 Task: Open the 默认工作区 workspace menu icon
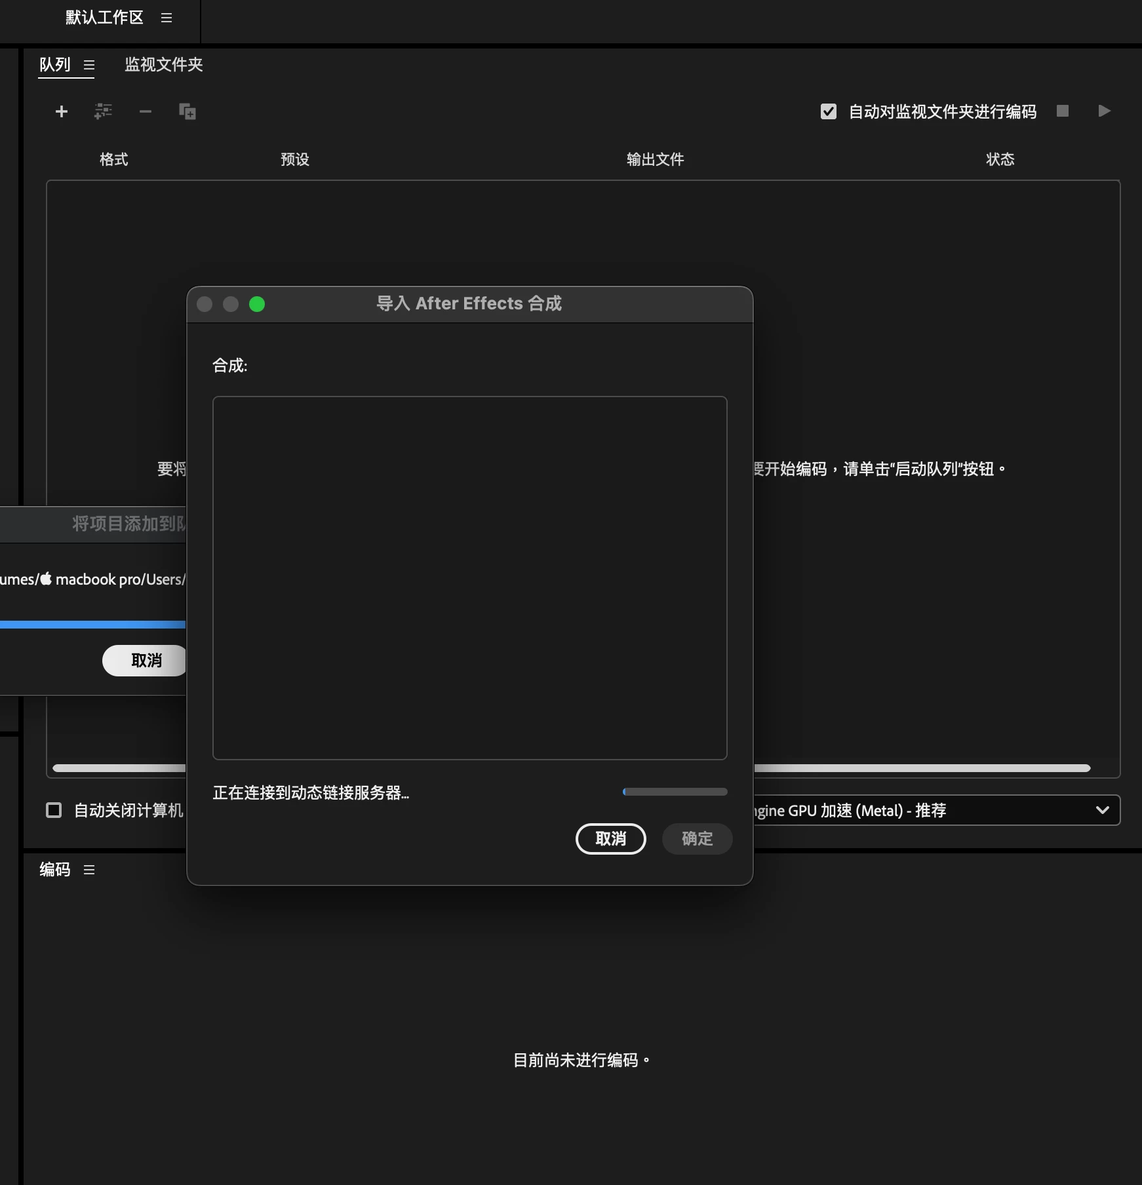pos(167,18)
